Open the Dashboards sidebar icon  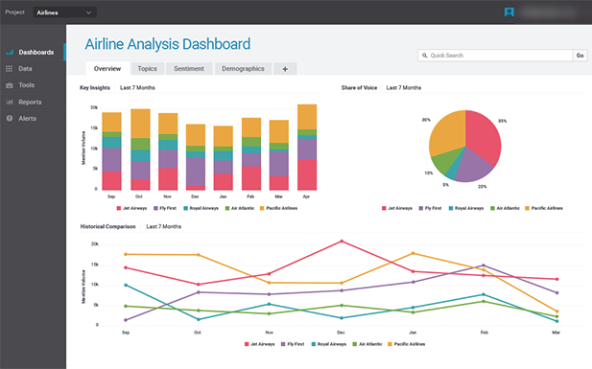click(x=10, y=52)
